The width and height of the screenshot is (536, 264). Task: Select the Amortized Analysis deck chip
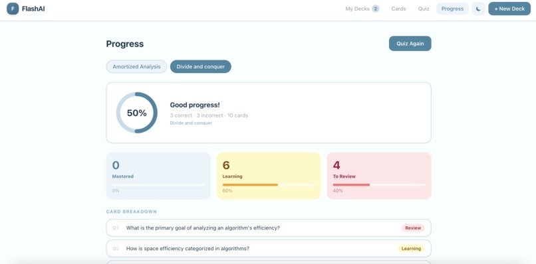click(136, 66)
